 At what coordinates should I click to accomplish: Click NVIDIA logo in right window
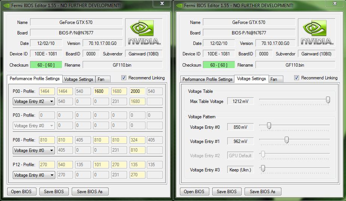[317, 33]
